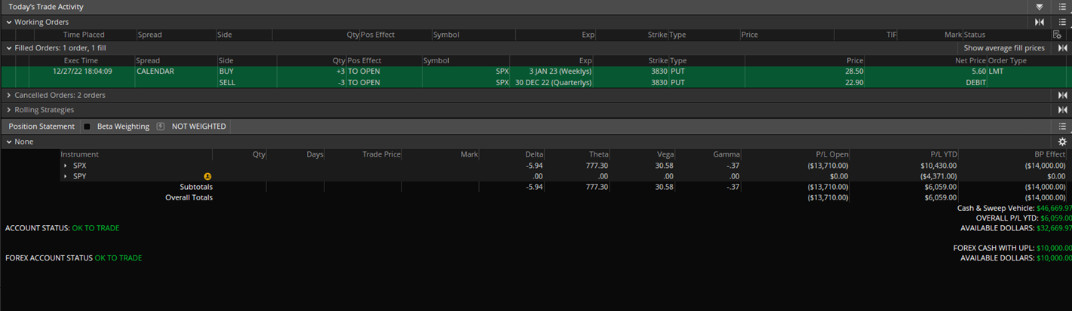This screenshot has height=311, width=1072.
Task: Click the Working Orders column width arrows icon
Action: 1040,23
